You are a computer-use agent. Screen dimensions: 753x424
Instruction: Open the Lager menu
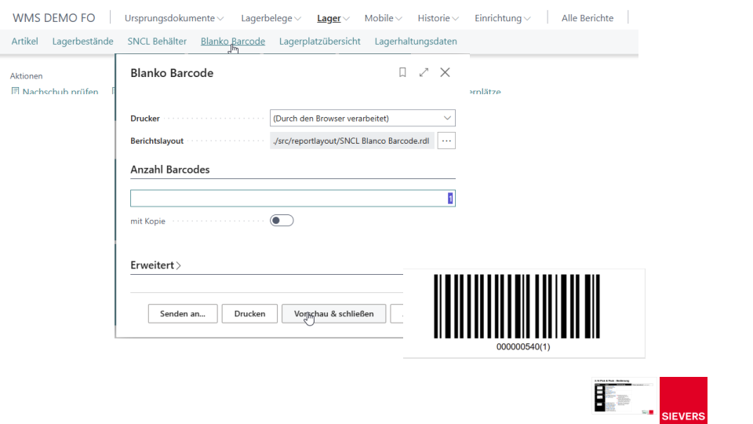(333, 18)
